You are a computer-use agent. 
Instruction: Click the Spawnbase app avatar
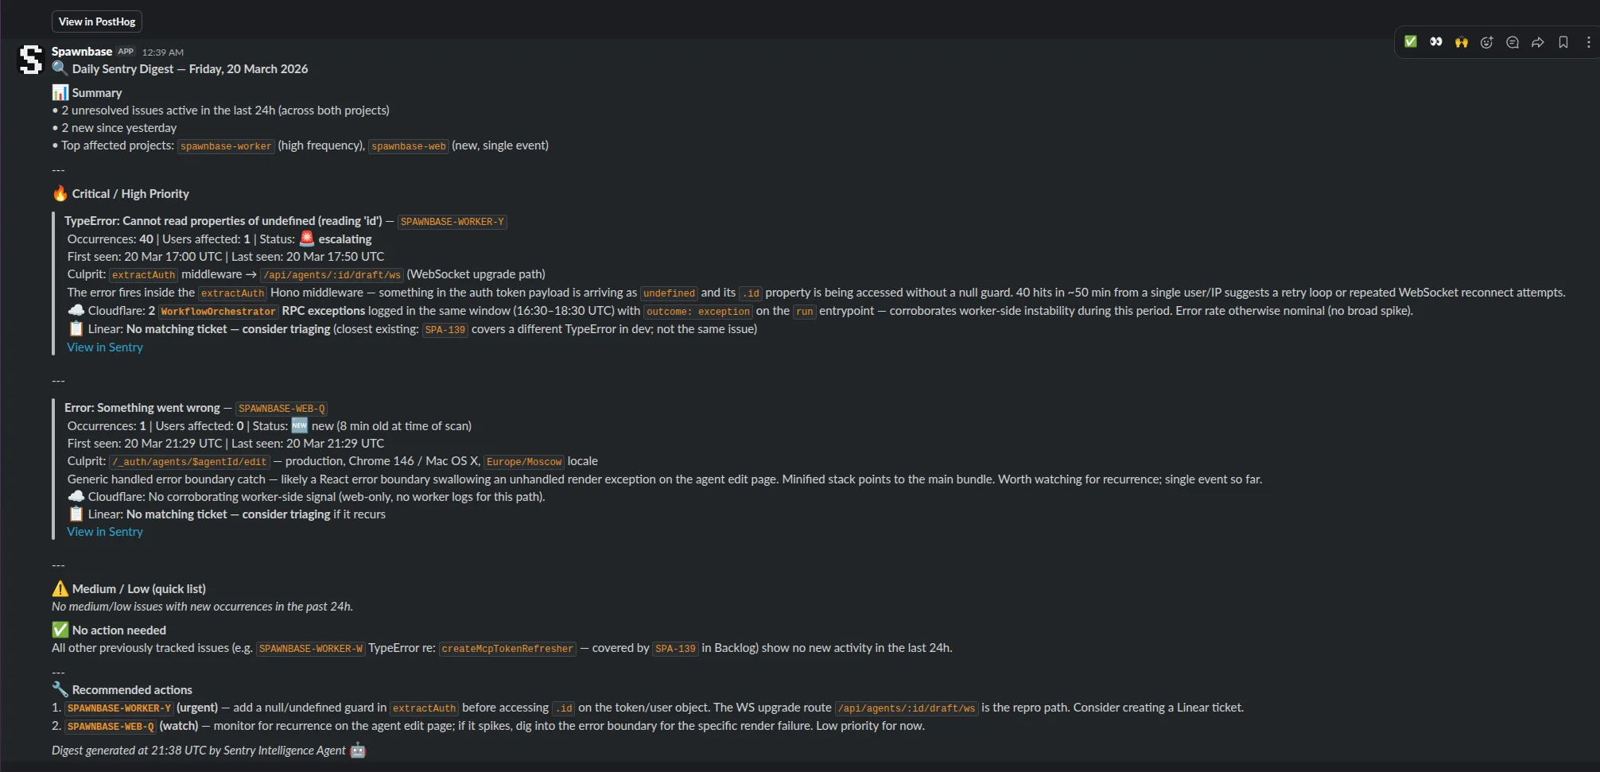pos(31,60)
